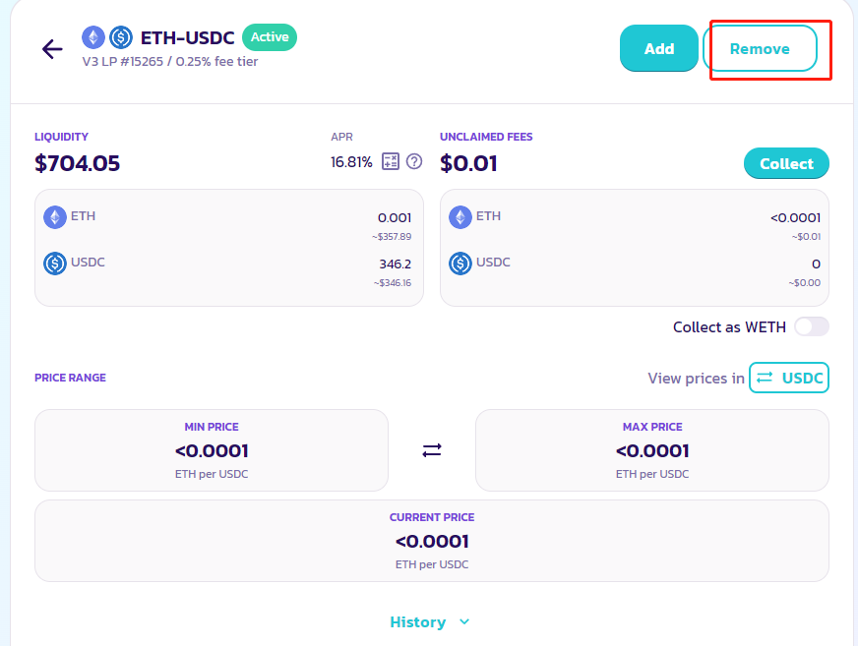
Task: Toggle the Collect as WETH switch
Action: (812, 326)
